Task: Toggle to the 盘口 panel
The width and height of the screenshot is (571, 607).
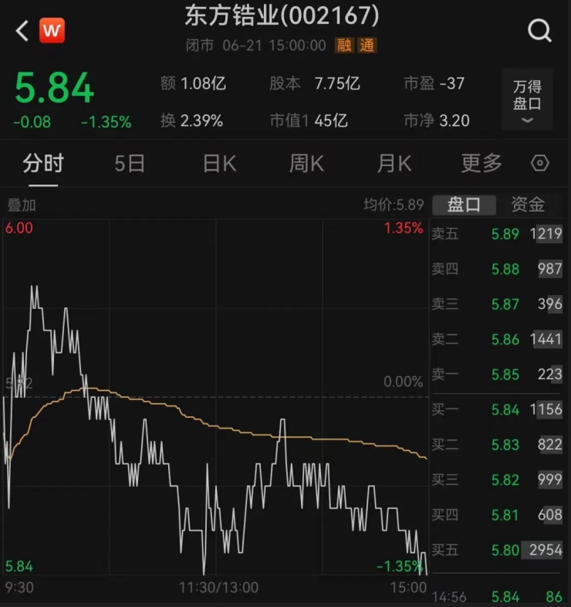Action: click(x=465, y=205)
